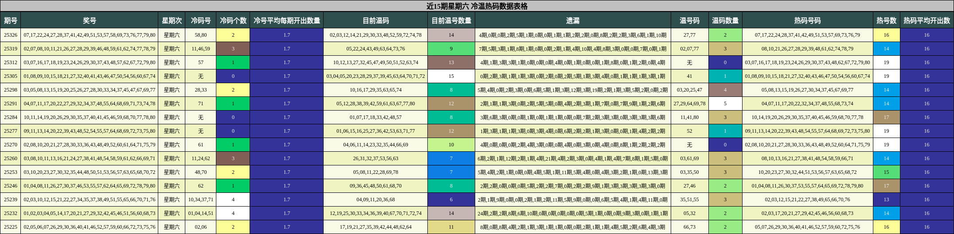Viewport: 954px width, 234px height.
Task: Select warm numbers cell 66,73
Action: [689, 227]
